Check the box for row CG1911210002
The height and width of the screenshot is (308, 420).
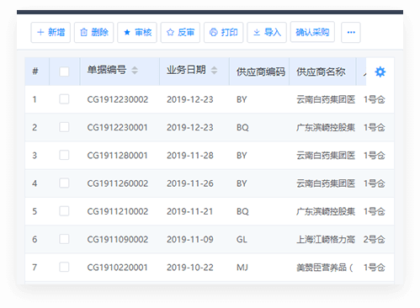coord(64,211)
